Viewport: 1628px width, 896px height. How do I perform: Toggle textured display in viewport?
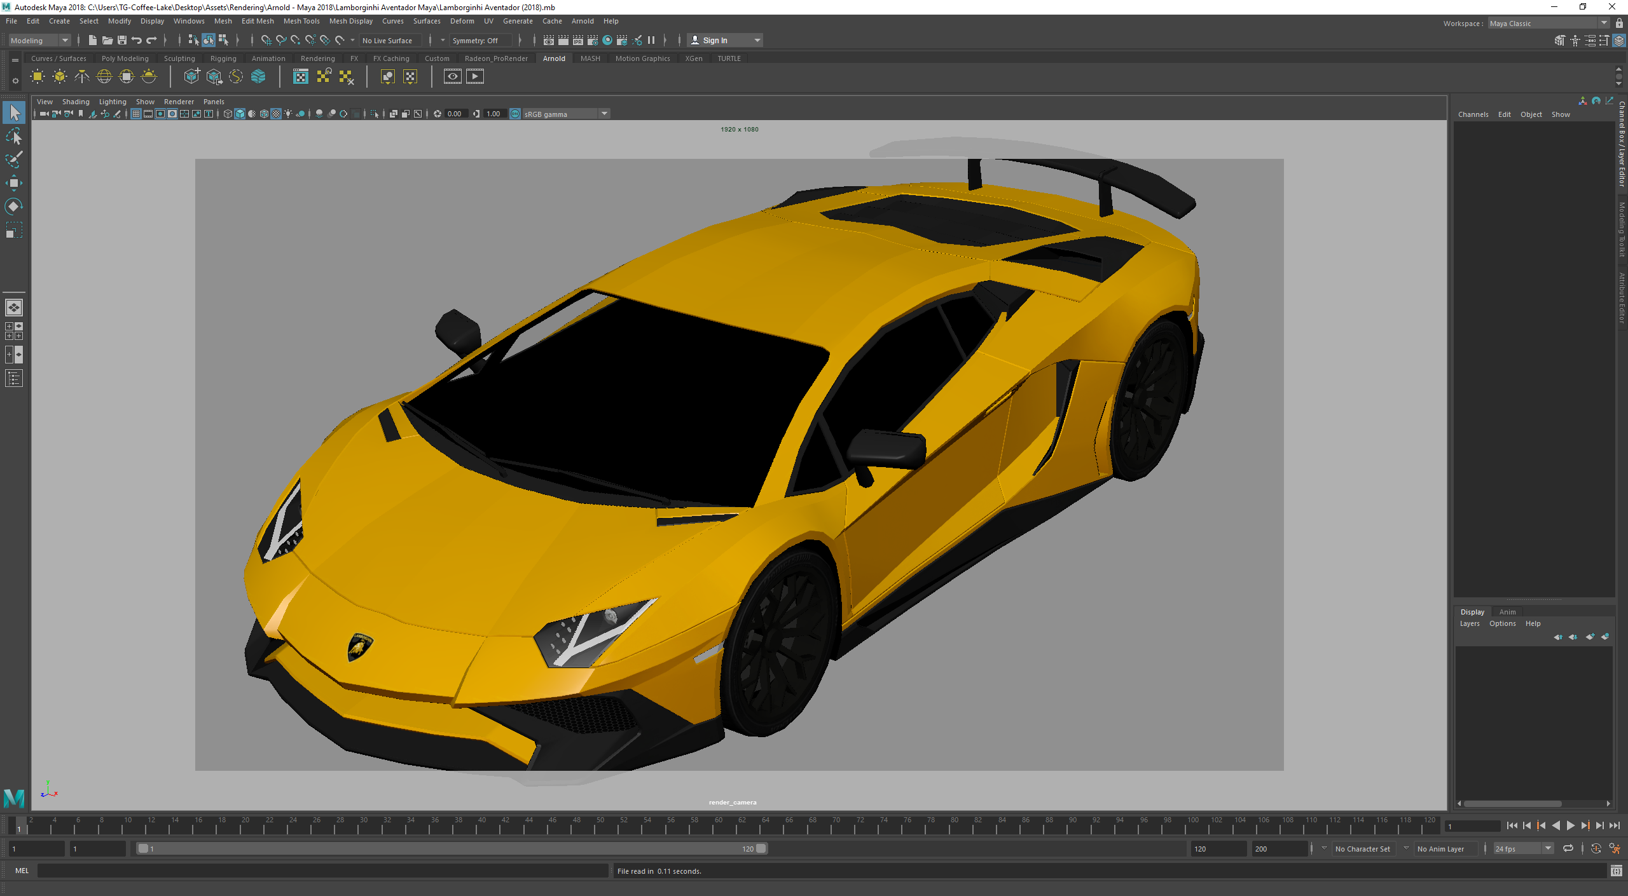pyautogui.click(x=276, y=114)
